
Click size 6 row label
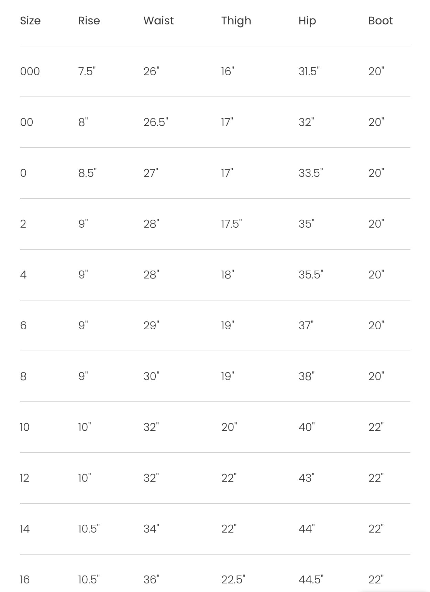coord(23,325)
